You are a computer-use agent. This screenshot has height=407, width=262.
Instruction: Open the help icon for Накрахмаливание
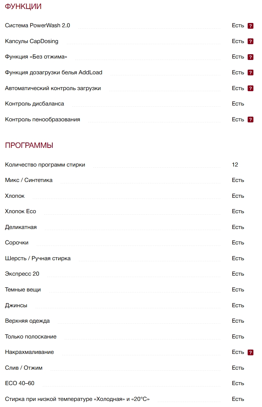coord(251,352)
